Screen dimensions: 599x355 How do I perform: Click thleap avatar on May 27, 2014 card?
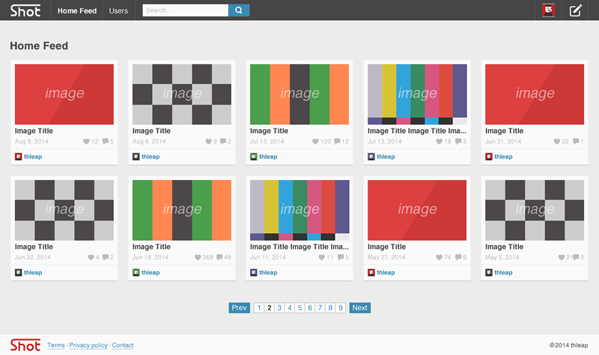pos(371,273)
